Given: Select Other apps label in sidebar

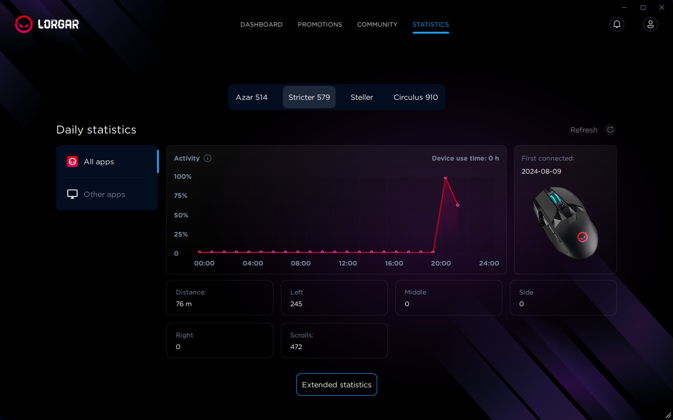Looking at the screenshot, I should click(x=104, y=194).
